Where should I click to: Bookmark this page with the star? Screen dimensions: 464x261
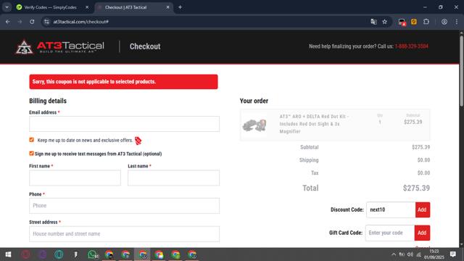pos(385,22)
